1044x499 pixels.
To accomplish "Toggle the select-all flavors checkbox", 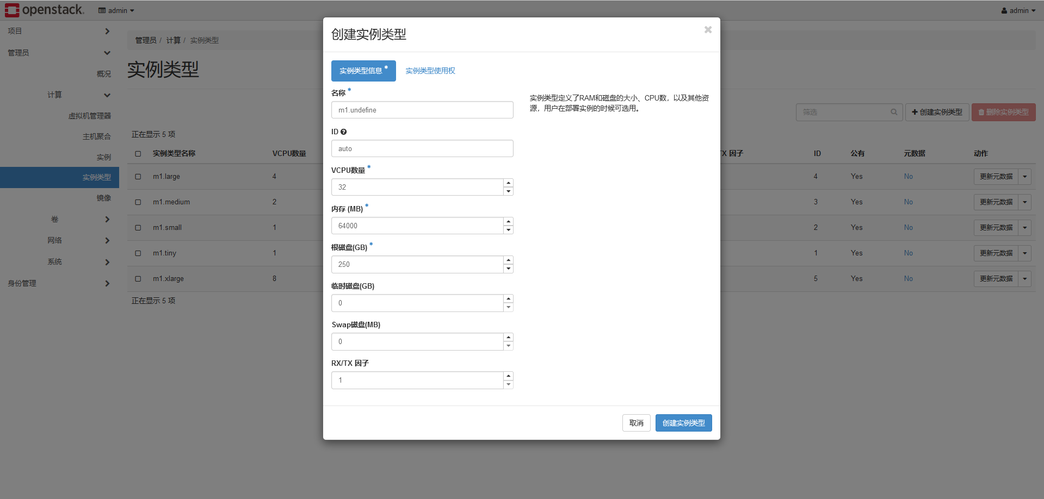I will click(138, 154).
